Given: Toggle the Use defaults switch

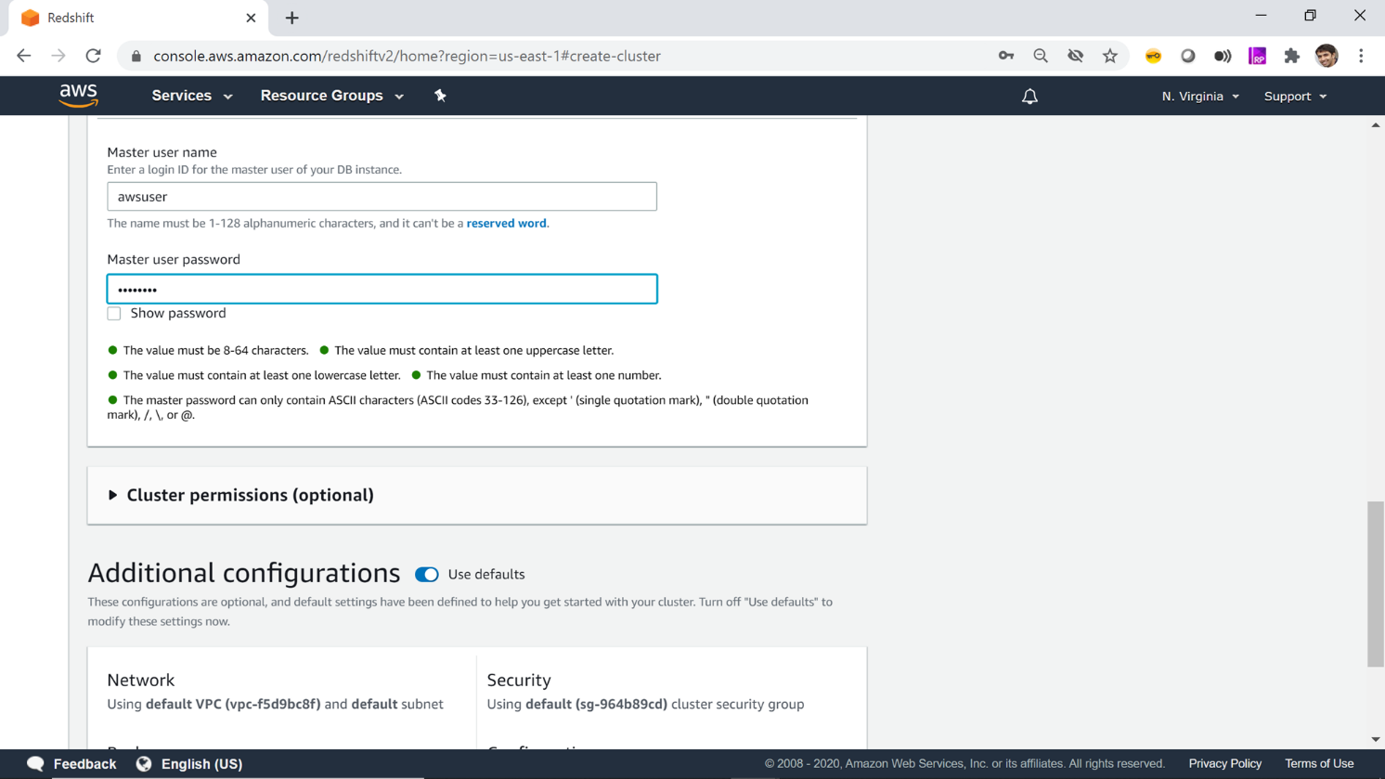Looking at the screenshot, I should click(427, 575).
